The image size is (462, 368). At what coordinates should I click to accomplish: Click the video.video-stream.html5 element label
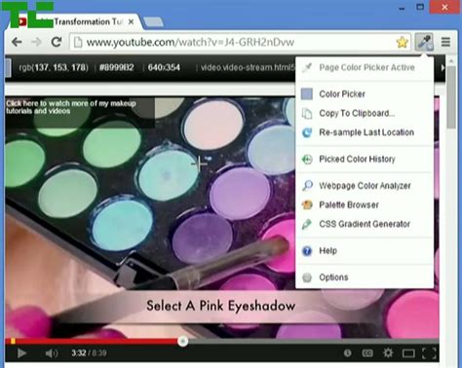[x=248, y=67]
